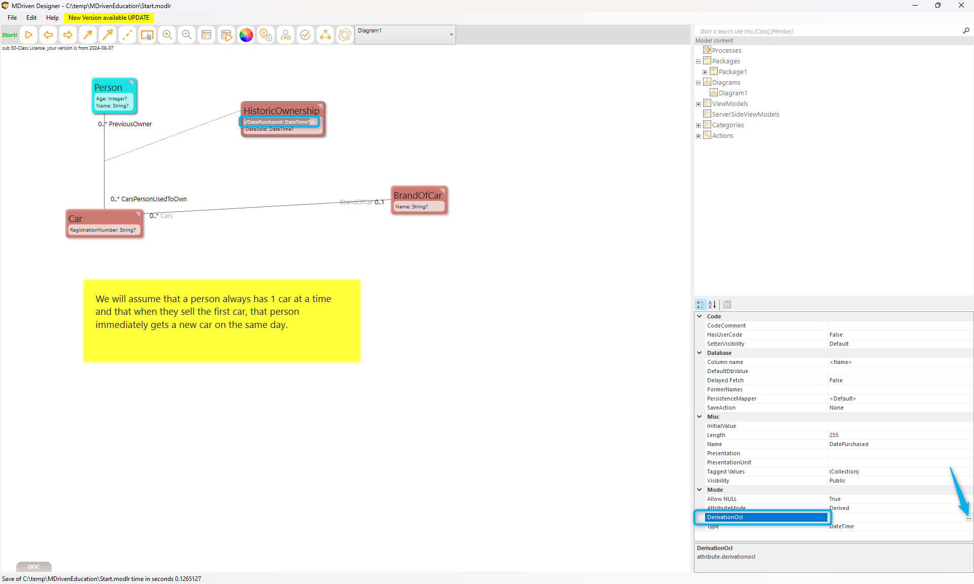Screen dimensions: 974x584
Task: Click the user with key access icon
Action: (x=286, y=35)
